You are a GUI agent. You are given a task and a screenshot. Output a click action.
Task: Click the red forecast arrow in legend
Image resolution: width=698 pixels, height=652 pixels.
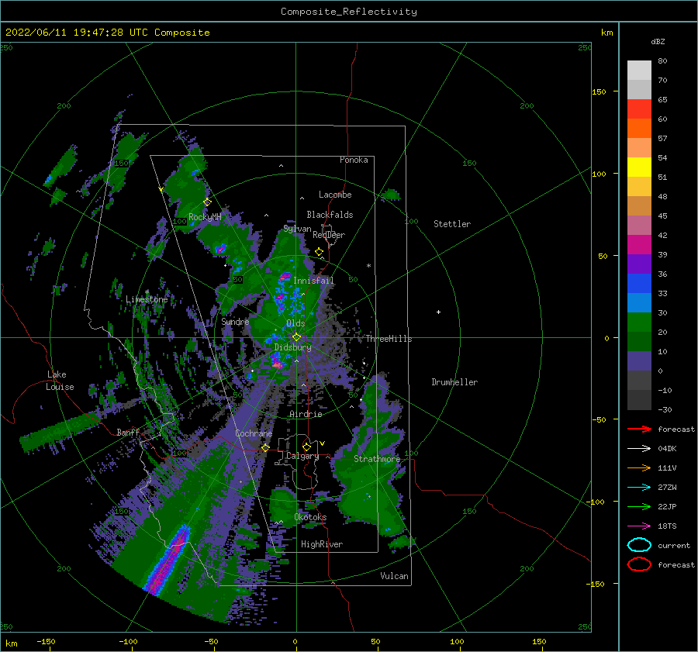pyautogui.click(x=639, y=429)
